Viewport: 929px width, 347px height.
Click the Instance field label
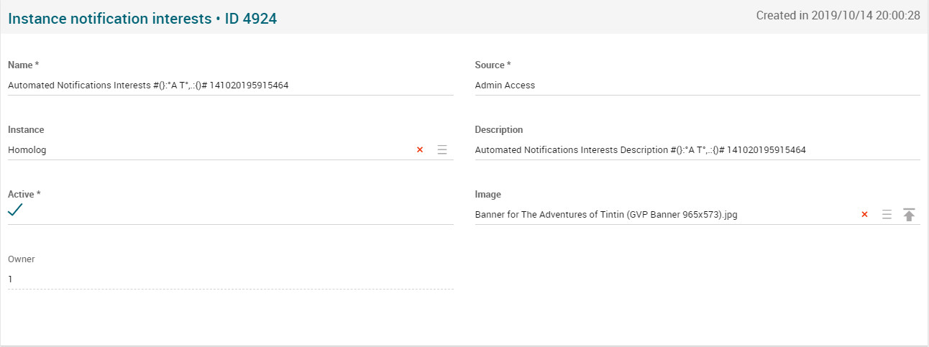point(26,130)
